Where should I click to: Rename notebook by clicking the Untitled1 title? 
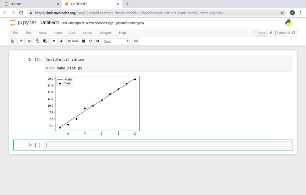point(50,23)
